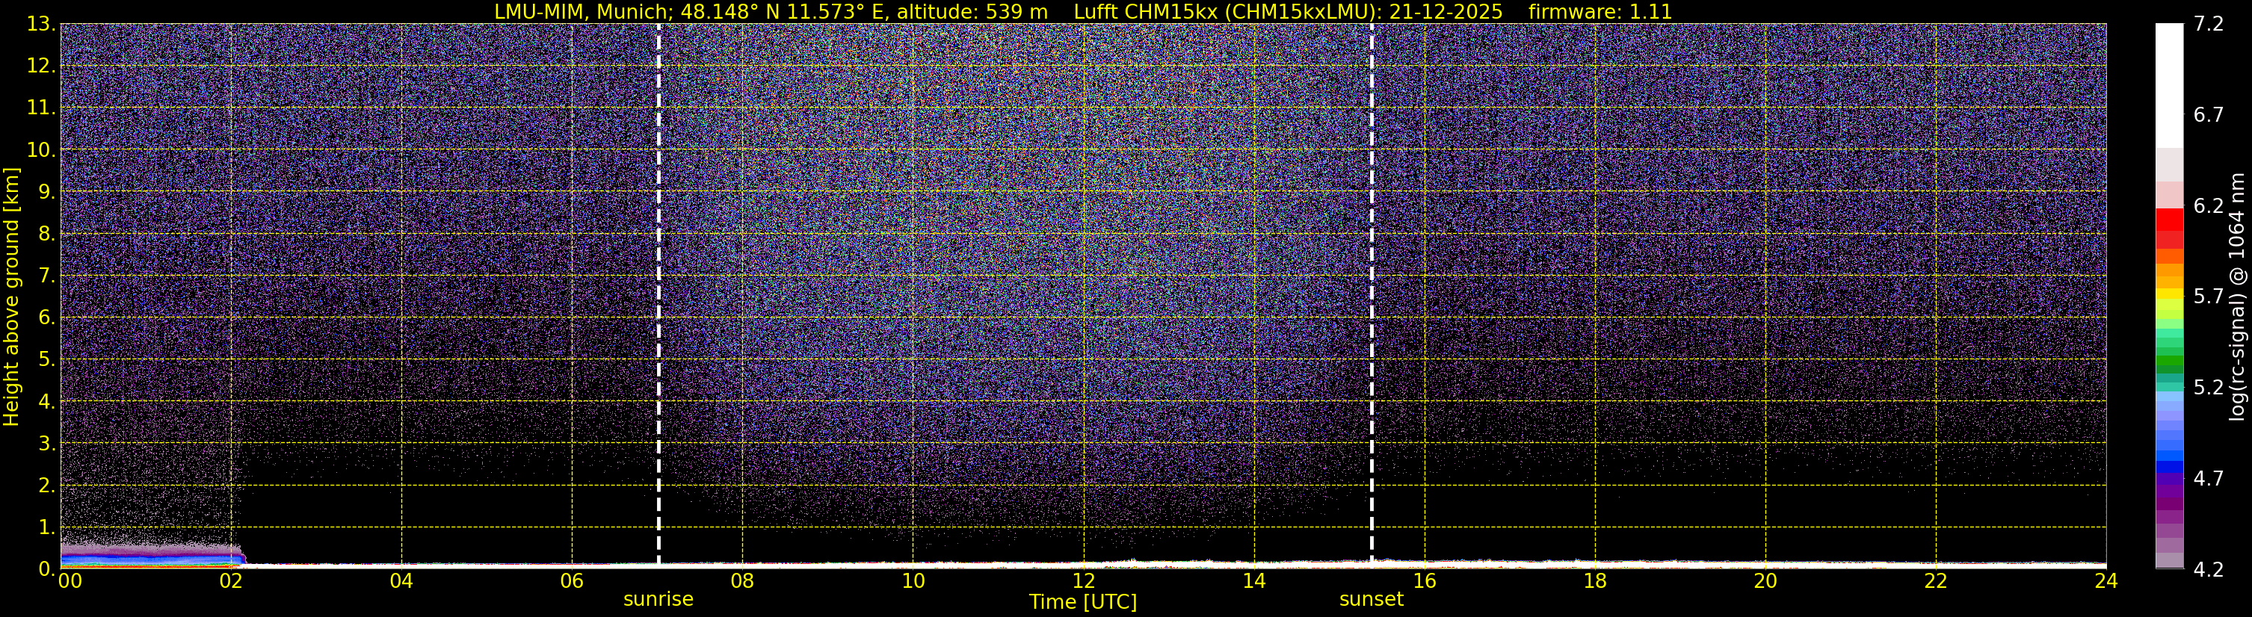
Task: Click the "24" tick on the time axis
Action: tap(2106, 581)
